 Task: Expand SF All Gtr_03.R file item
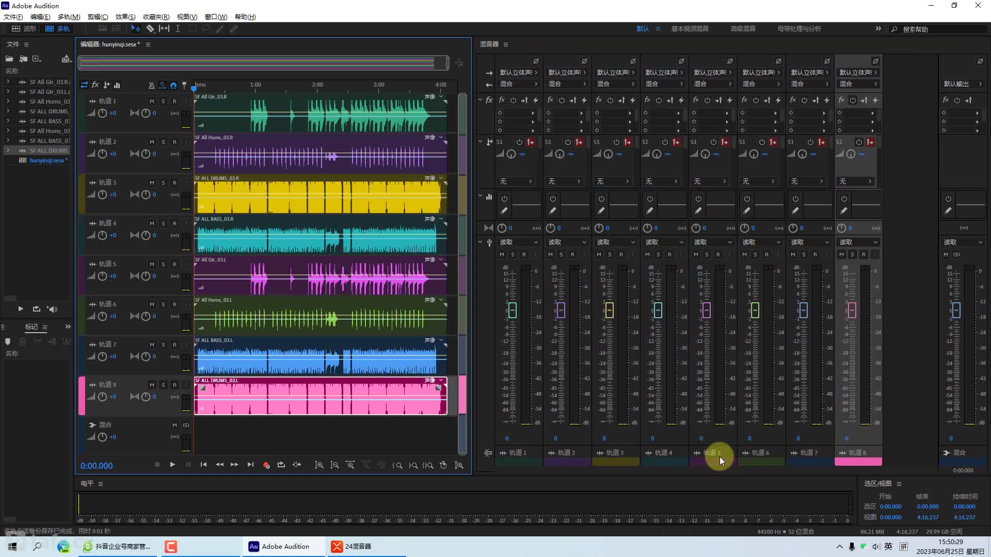coord(8,81)
